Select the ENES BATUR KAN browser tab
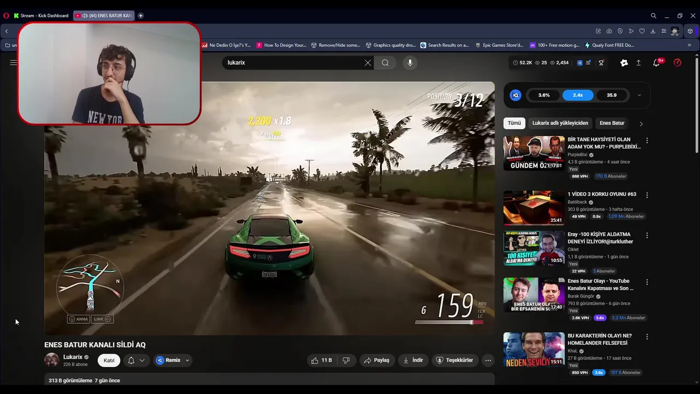The height and width of the screenshot is (394, 700). 104,15
